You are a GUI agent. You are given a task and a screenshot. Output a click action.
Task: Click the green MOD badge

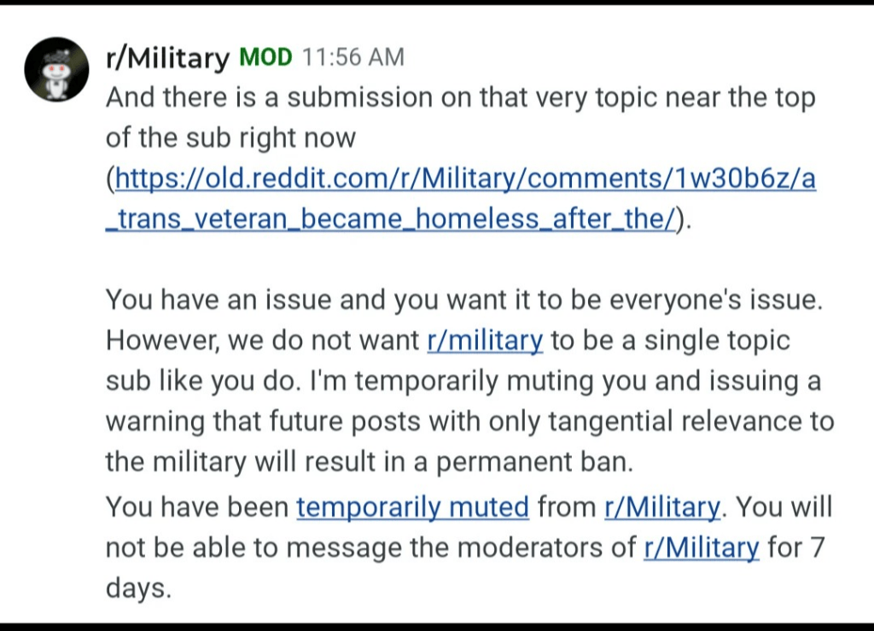coord(265,57)
